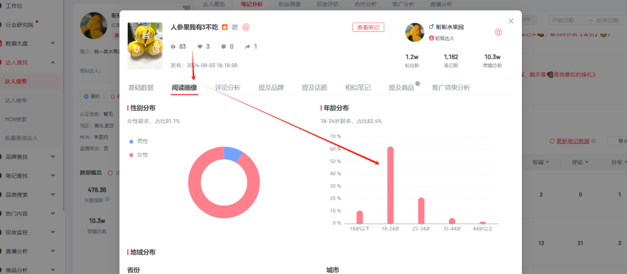Viewport: 627px width, 274px height.
Task: Open the 提及商品 tab
Action: tap(402, 87)
